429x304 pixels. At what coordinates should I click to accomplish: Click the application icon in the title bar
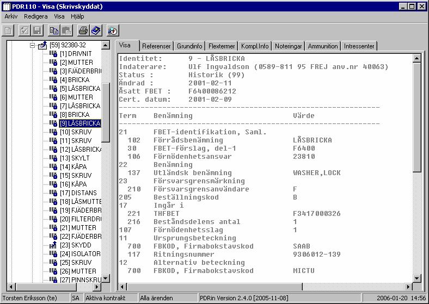[x=7, y=7]
